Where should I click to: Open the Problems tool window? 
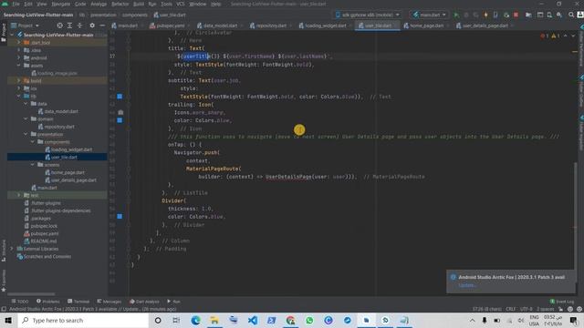pyautogui.click(x=48, y=302)
